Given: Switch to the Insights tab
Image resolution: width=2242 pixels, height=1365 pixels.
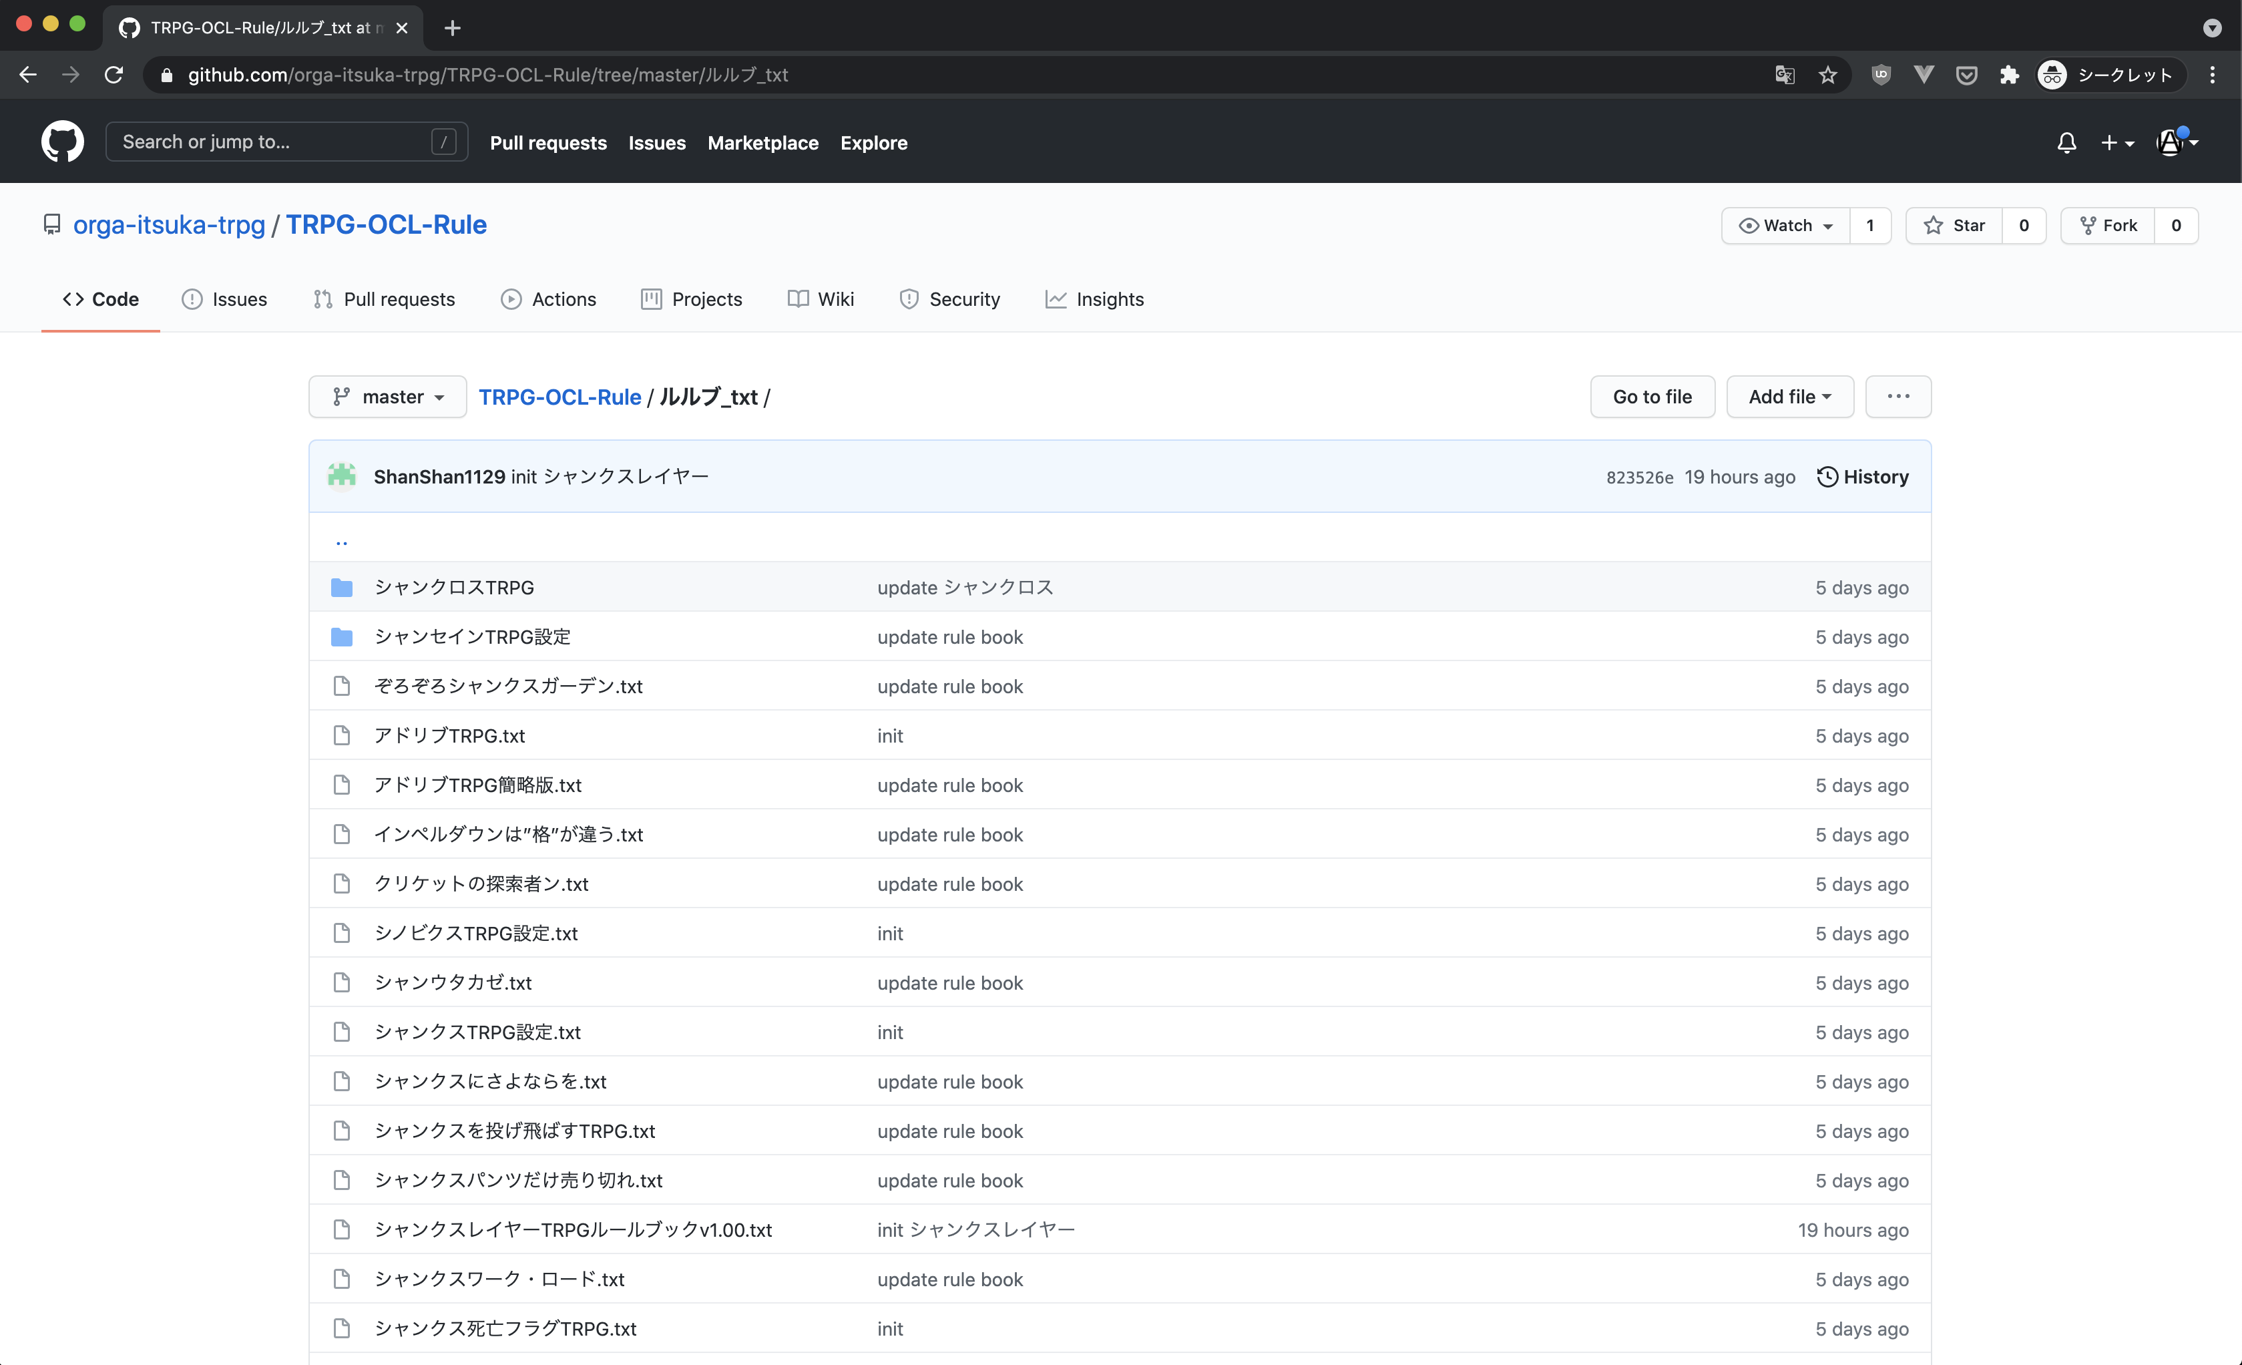Looking at the screenshot, I should tap(1094, 299).
